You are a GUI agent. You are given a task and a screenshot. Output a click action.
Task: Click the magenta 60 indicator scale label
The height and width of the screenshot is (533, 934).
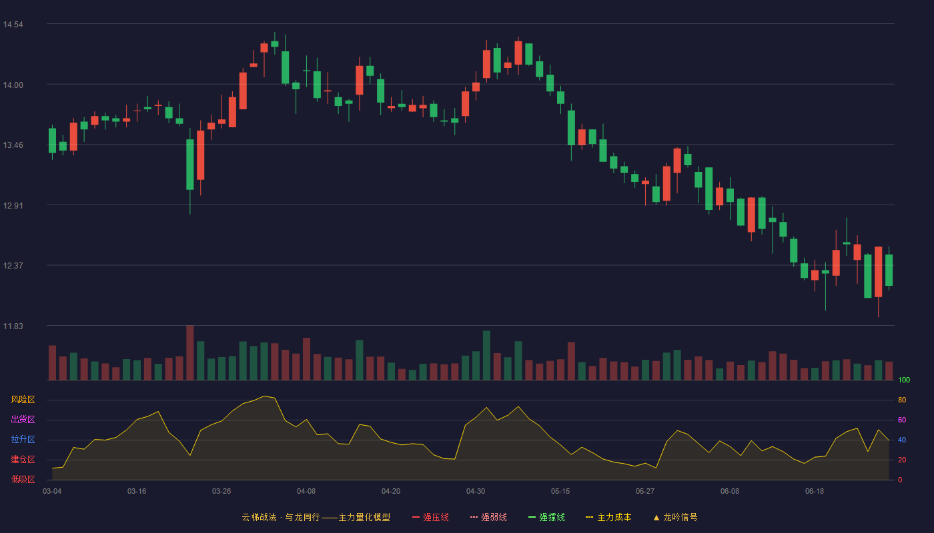902,420
